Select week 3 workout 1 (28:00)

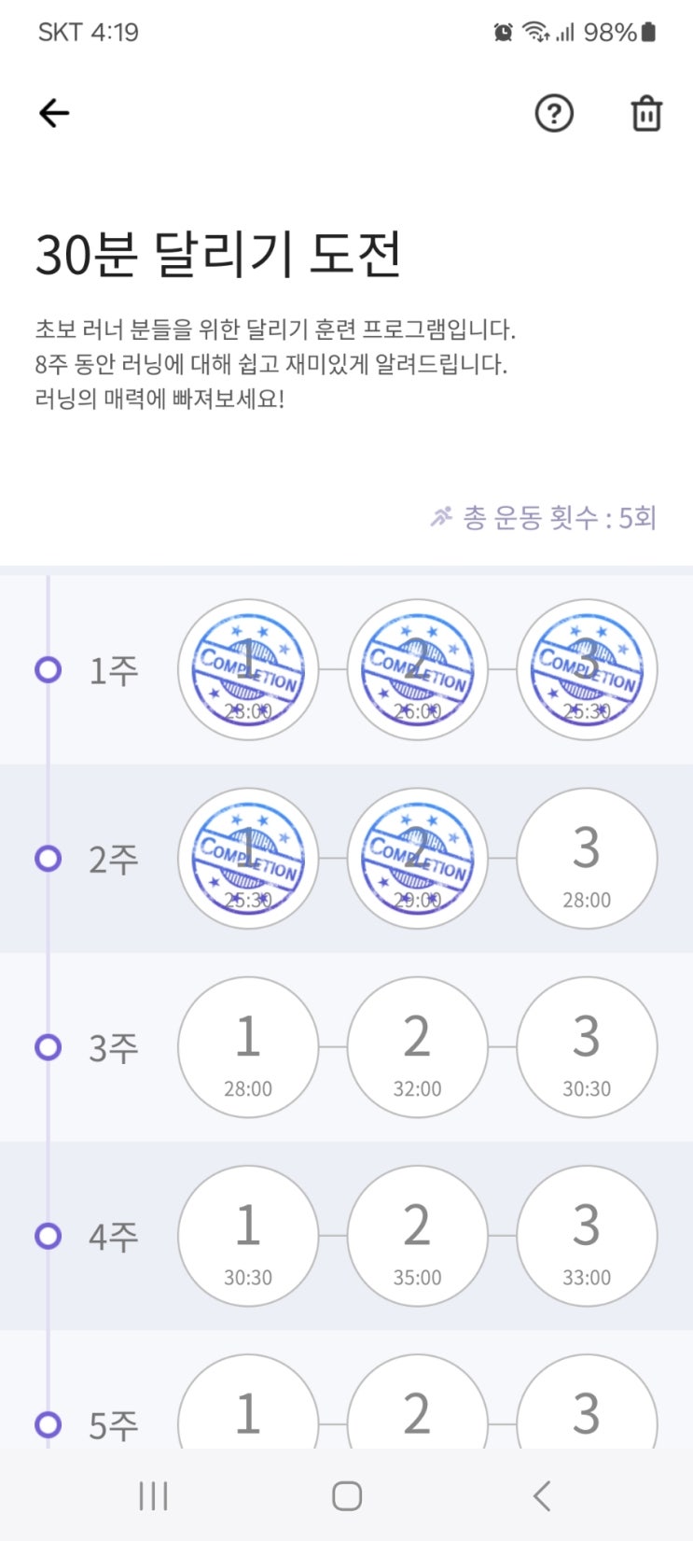pyautogui.click(x=248, y=1046)
